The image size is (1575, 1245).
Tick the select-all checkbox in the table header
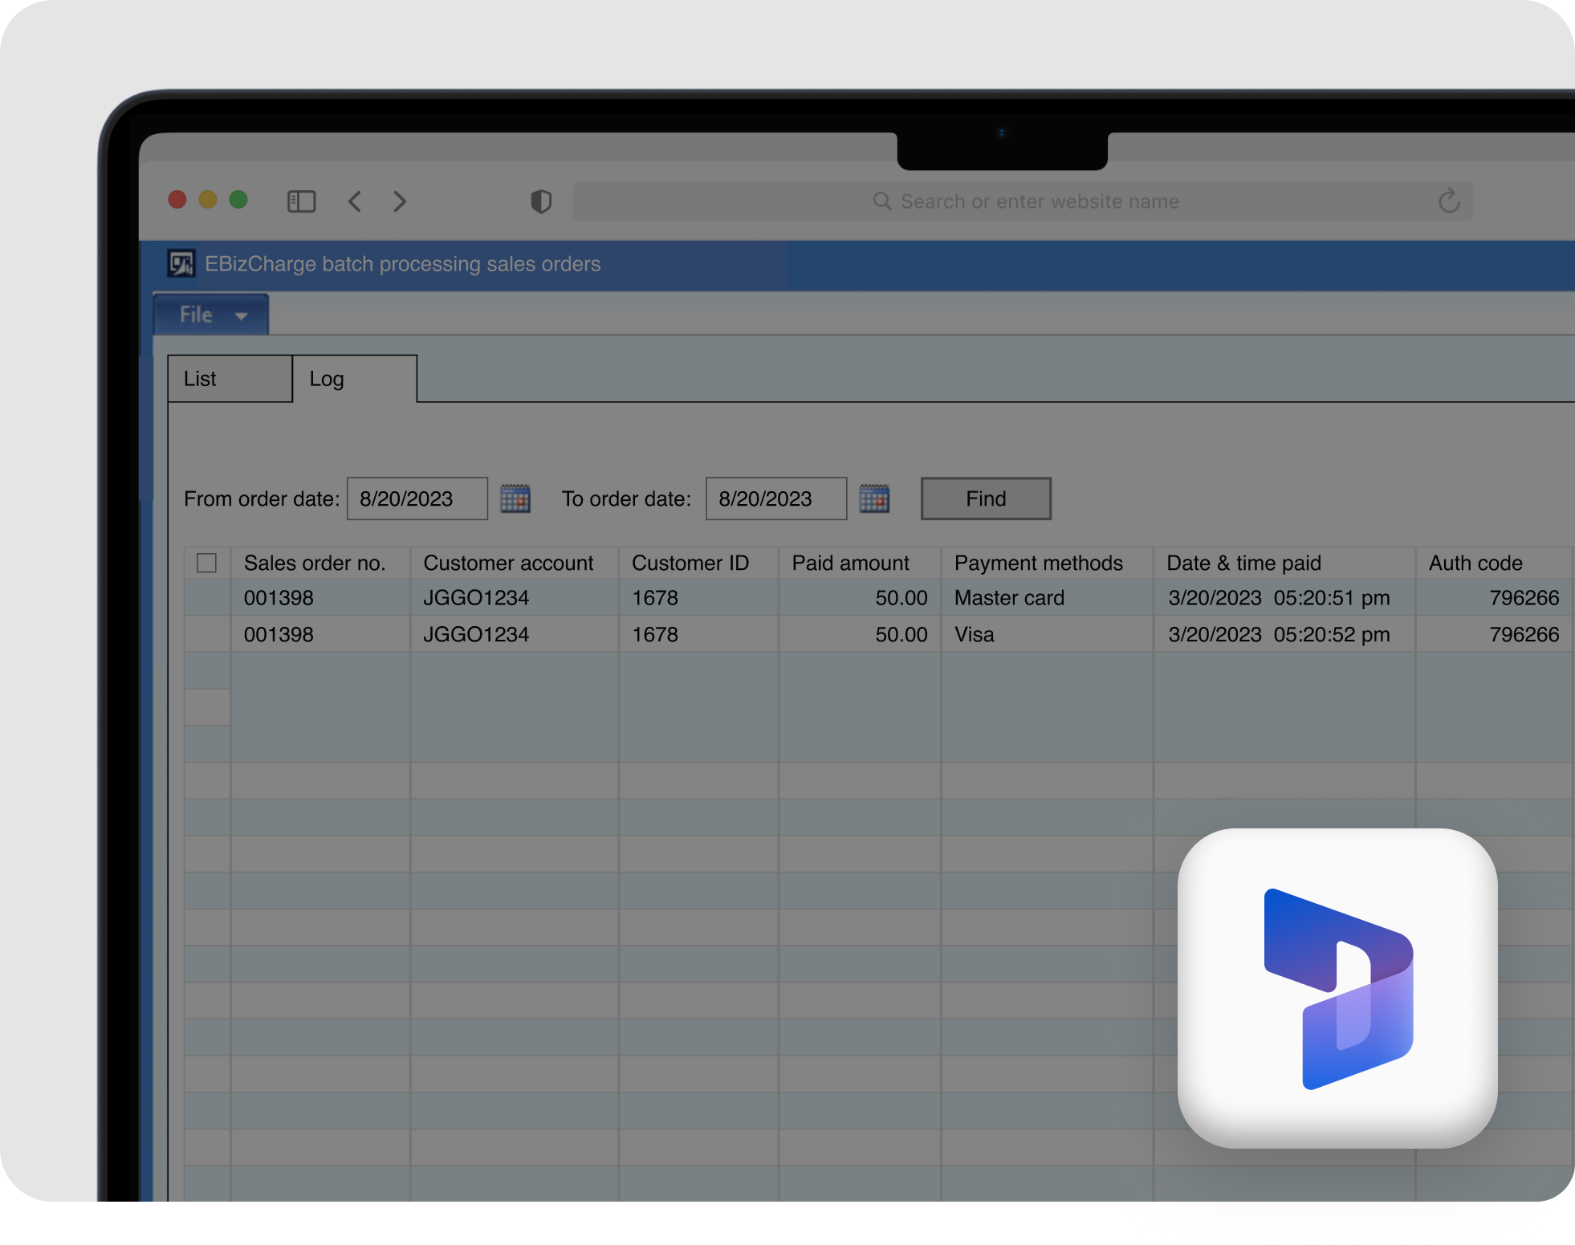pyautogui.click(x=206, y=563)
